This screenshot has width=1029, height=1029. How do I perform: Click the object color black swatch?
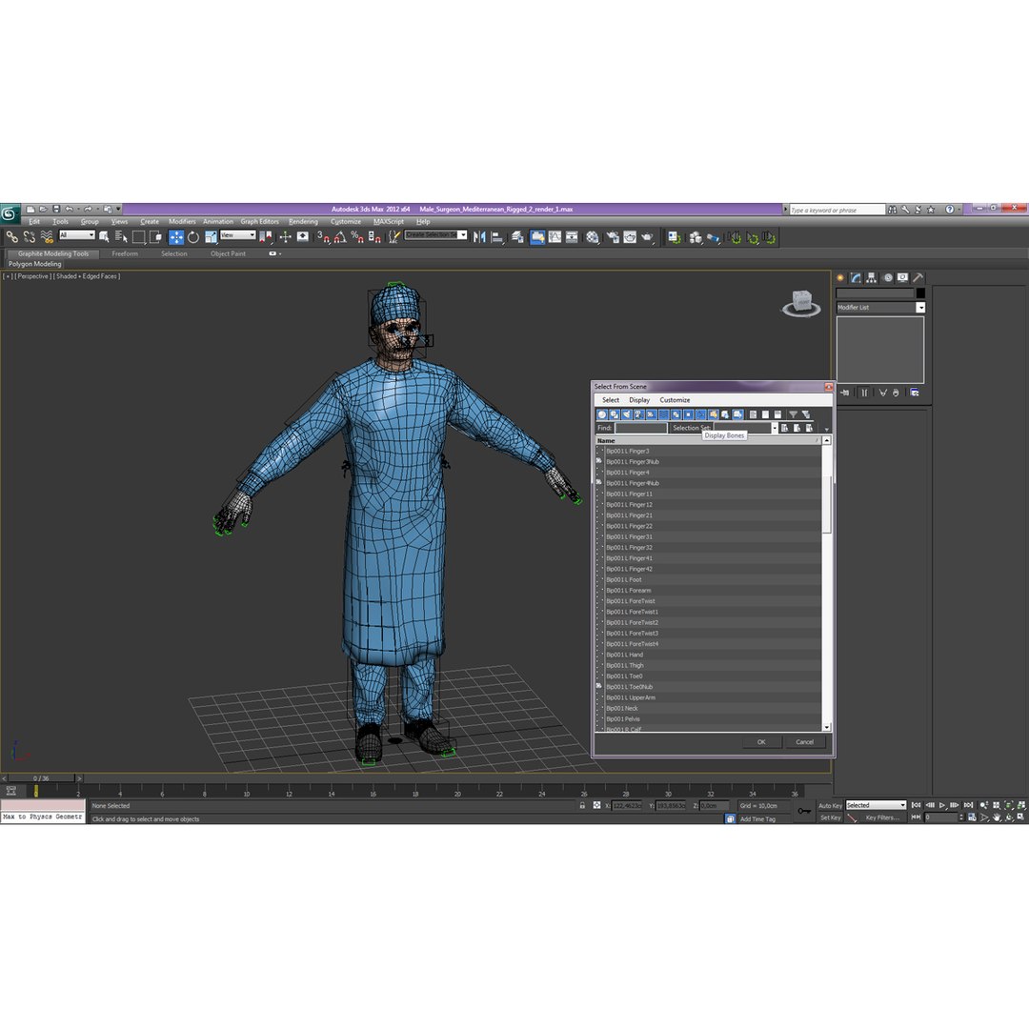(x=920, y=293)
